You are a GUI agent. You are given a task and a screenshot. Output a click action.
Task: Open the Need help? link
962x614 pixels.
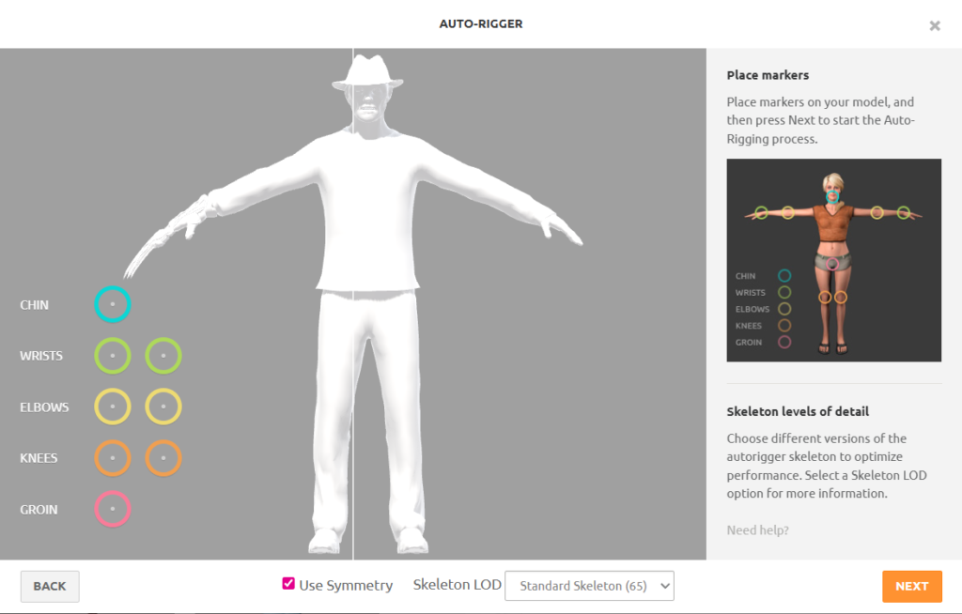[x=758, y=530]
